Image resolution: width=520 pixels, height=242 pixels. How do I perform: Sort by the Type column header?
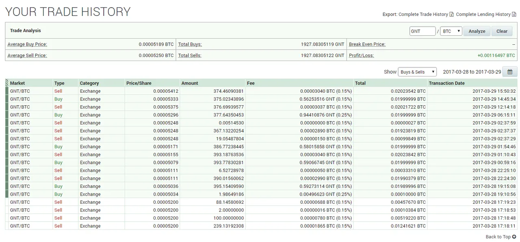pyautogui.click(x=59, y=83)
